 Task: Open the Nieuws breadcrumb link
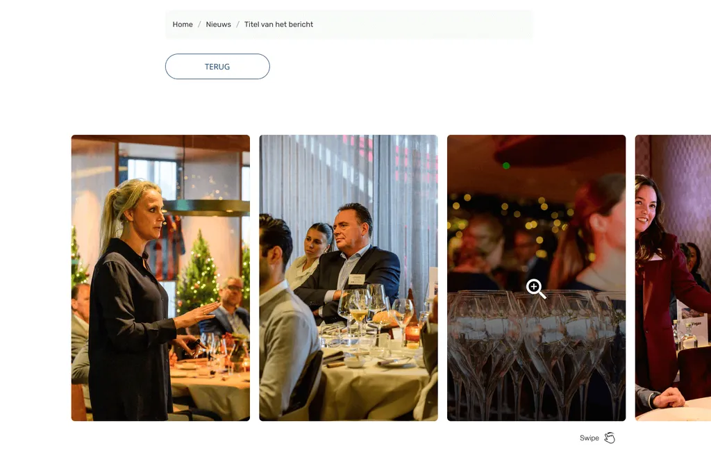218,24
